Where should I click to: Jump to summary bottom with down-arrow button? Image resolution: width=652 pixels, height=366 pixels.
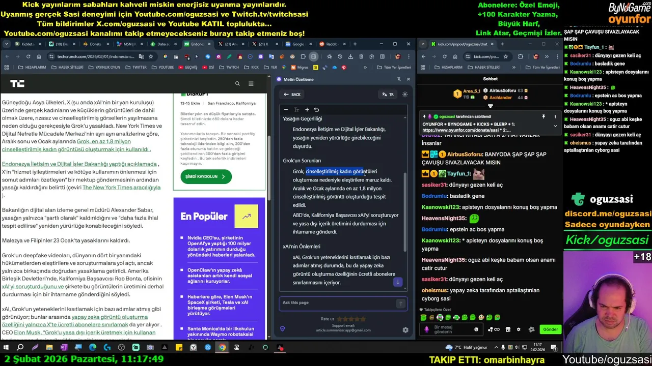tap(398, 282)
